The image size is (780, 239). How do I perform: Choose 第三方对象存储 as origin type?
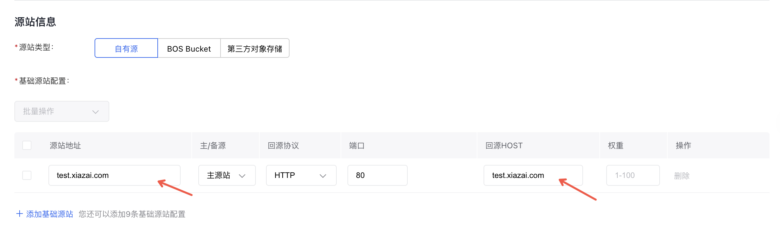[255, 48]
